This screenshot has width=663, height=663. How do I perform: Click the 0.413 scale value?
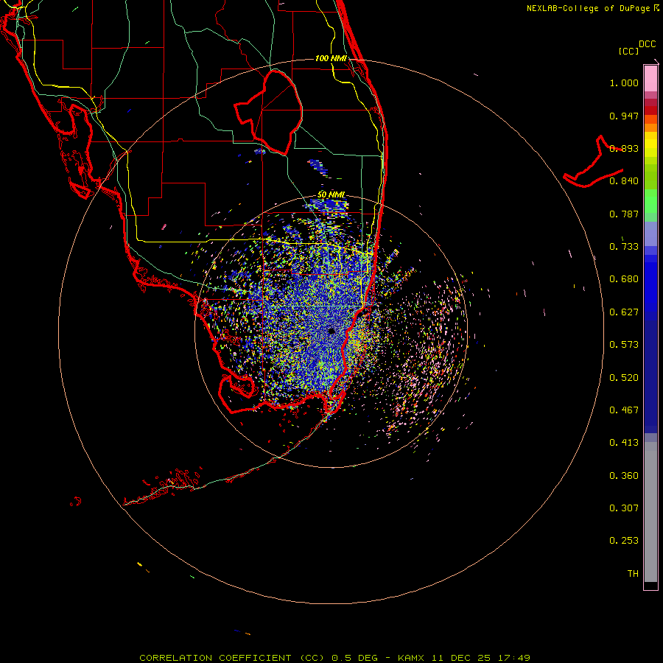(624, 443)
